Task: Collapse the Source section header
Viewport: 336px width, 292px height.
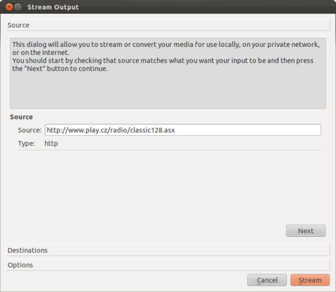Action: click(168, 25)
